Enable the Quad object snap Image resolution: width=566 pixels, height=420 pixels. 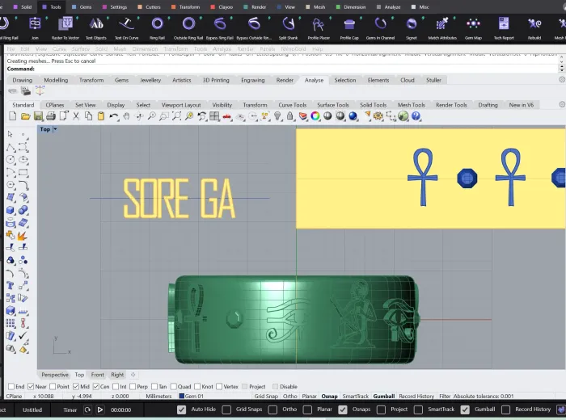tap(174, 386)
